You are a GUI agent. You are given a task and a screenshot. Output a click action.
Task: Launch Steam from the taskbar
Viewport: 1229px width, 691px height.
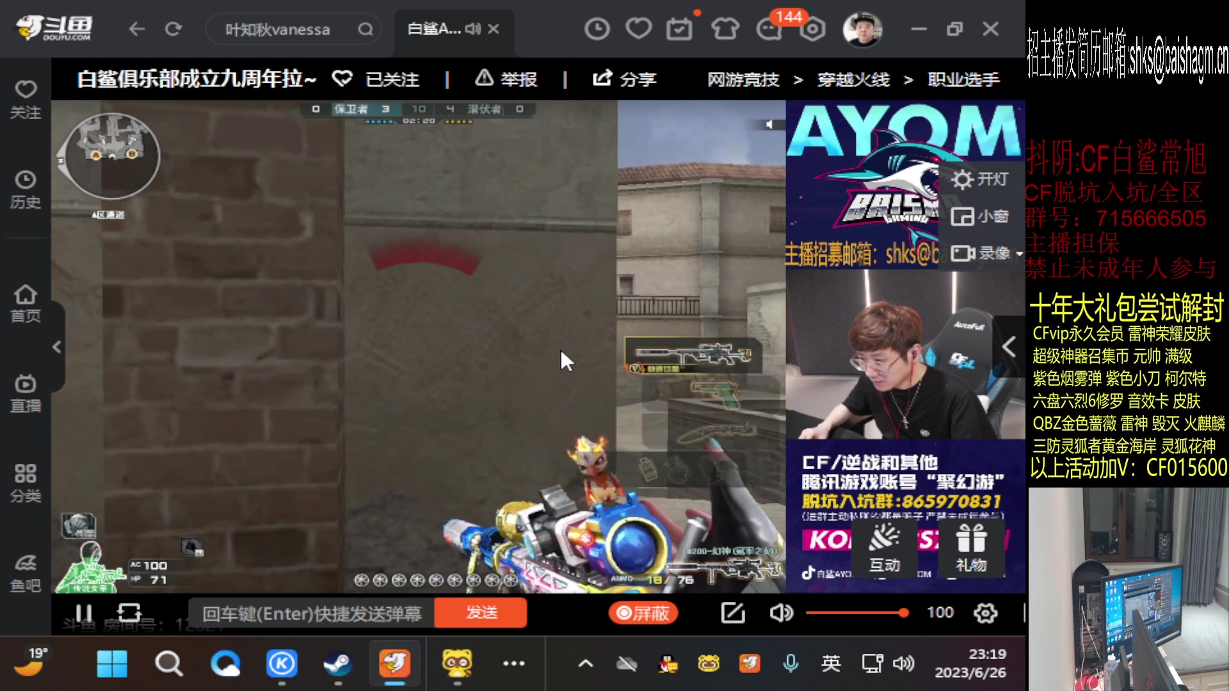click(x=338, y=663)
